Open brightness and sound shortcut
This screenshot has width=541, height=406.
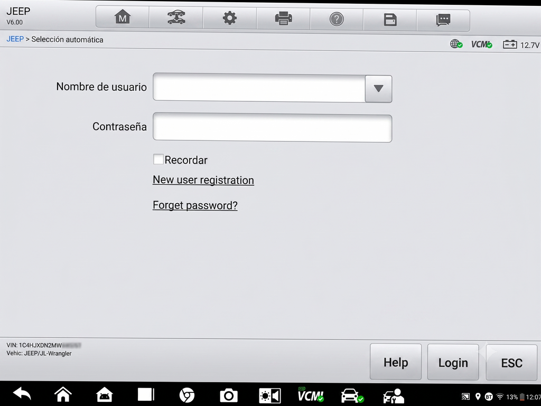pyautogui.click(x=270, y=396)
